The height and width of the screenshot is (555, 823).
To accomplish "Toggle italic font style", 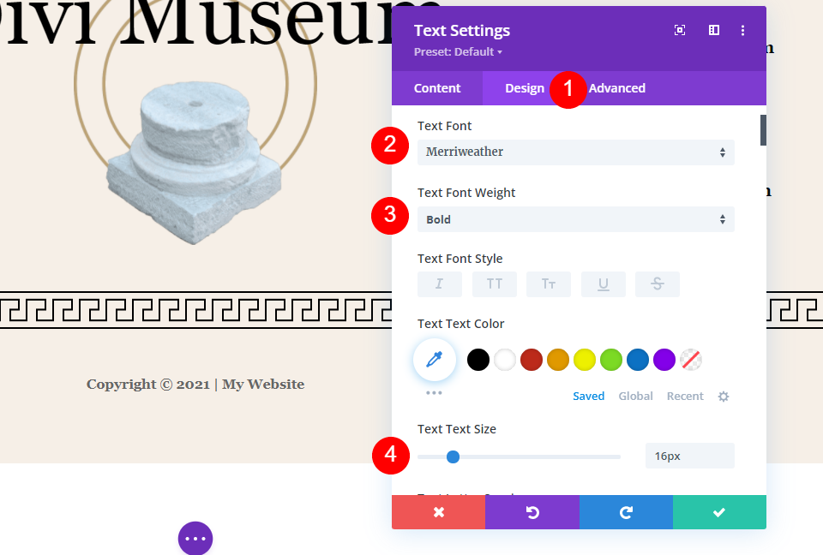I will coord(440,284).
